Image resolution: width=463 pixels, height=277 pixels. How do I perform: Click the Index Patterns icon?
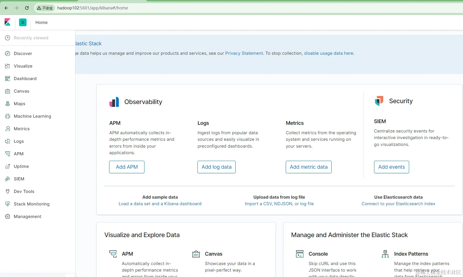click(385, 254)
